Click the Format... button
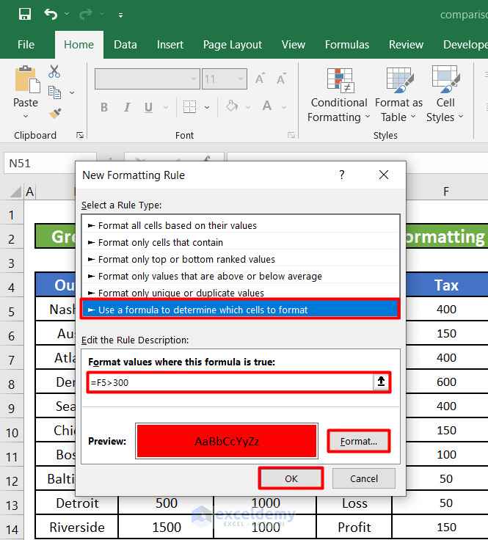The height and width of the screenshot is (540, 488). pyautogui.click(x=359, y=441)
